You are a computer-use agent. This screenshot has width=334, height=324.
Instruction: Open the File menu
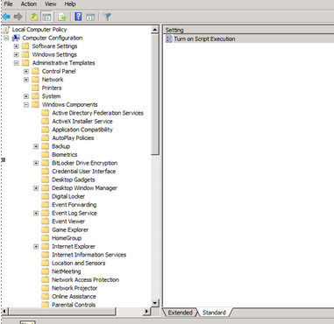pos(8,4)
